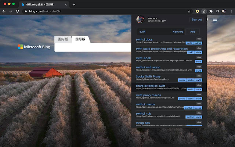The image size is (235, 147).
Task: Open the 'string ops' bookmark
Action: 143,123
